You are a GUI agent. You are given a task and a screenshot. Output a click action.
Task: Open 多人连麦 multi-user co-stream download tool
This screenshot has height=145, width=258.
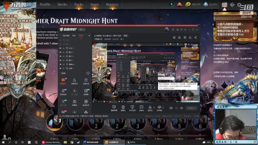pos(74,92)
